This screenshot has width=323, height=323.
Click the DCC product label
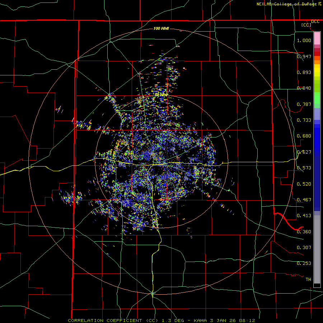point(315,22)
